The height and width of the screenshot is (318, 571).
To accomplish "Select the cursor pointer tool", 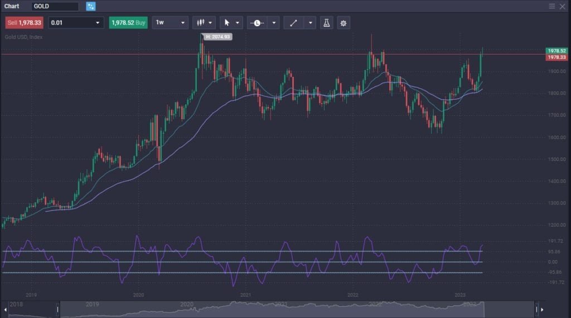I will pyautogui.click(x=227, y=23).
